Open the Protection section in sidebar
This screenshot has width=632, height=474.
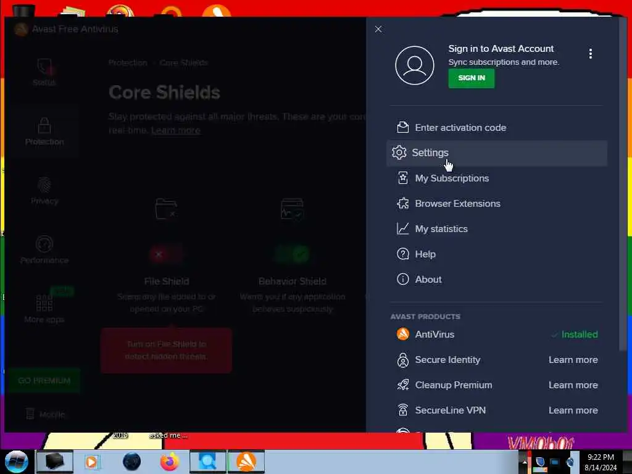pyautogui.click(x=44, y=132)
